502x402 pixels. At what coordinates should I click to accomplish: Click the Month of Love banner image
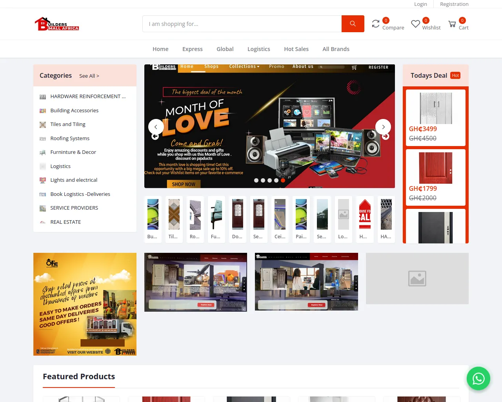tap(269, 126)
